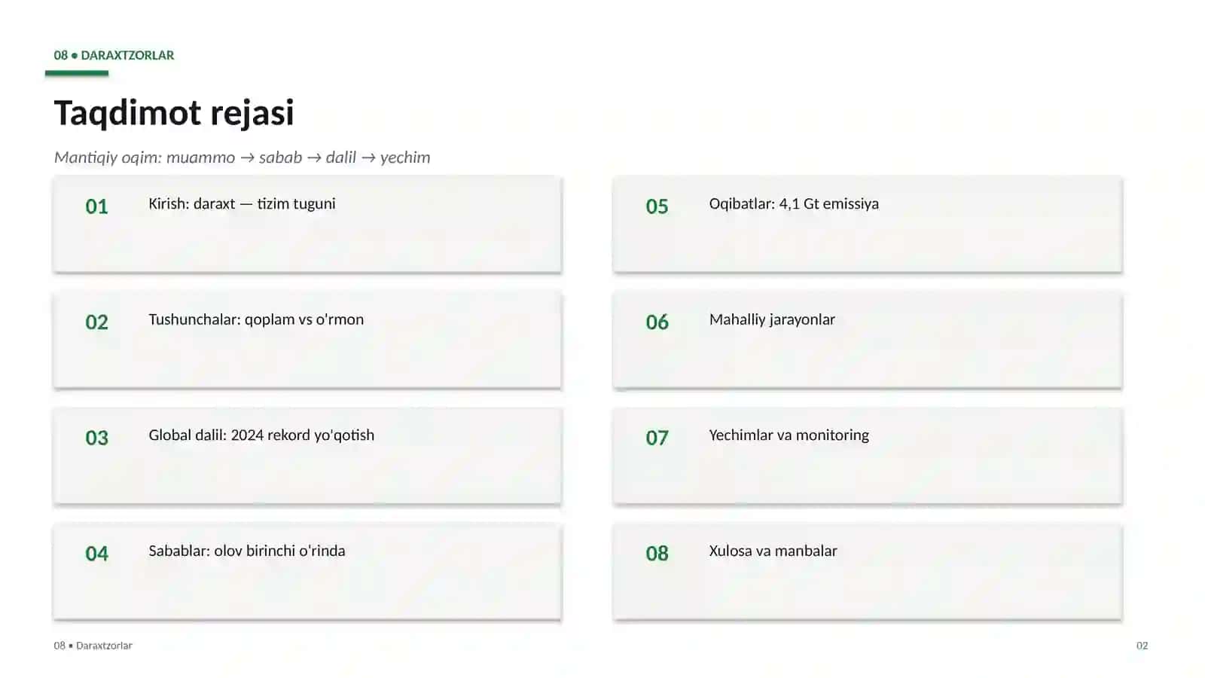
Task: Open the 'Sabablar: olov birinchi o'rinda' card
Action: [307, 572]
